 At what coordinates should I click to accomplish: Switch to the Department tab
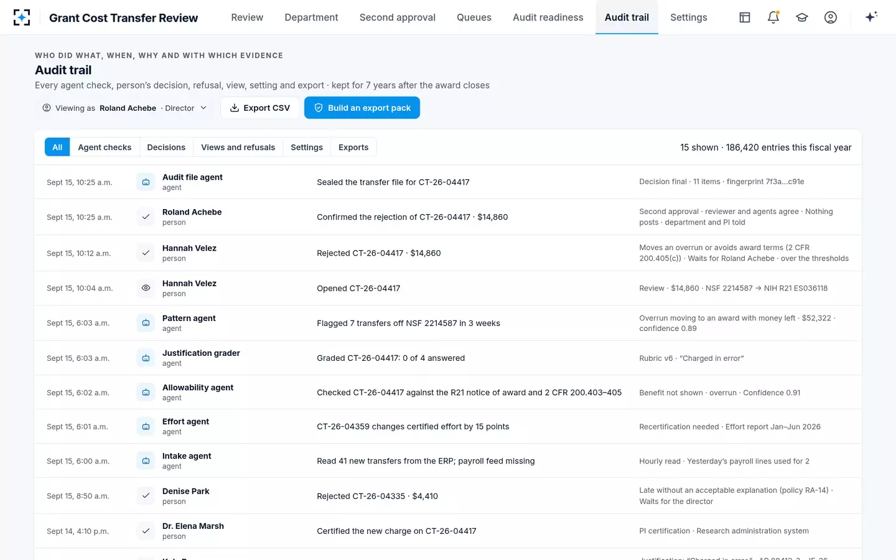click(311, 17)
